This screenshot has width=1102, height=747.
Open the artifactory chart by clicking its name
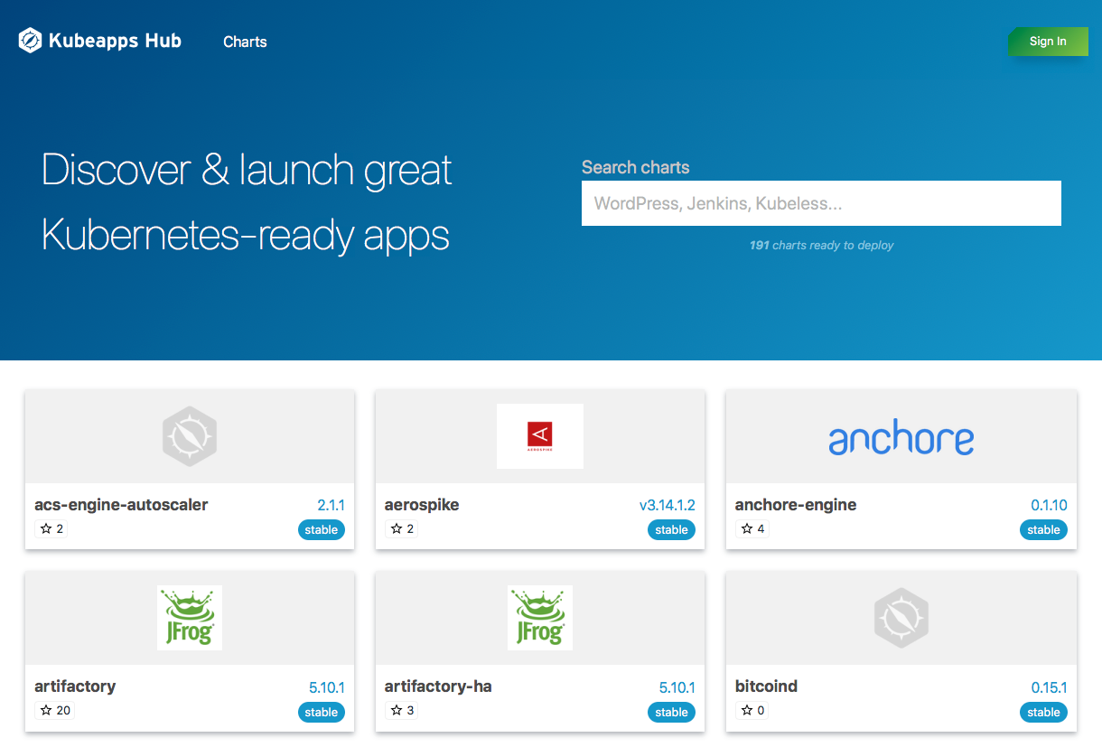(75, 686)
